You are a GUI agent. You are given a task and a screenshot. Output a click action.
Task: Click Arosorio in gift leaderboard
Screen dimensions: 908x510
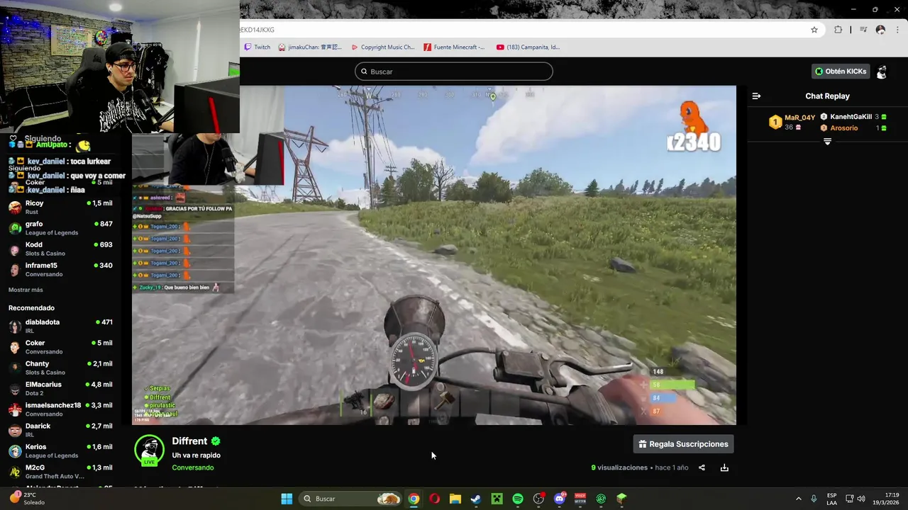[x=844, y=128]
